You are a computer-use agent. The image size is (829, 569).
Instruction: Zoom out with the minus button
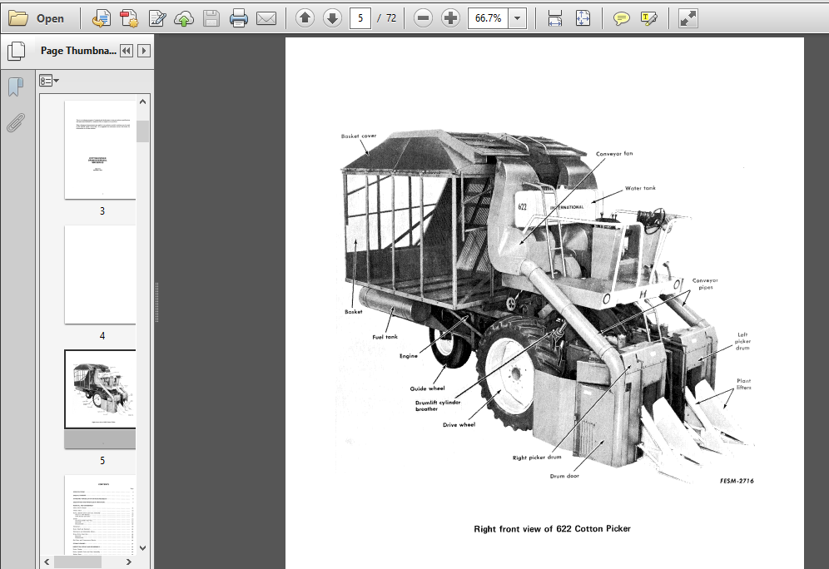(423, 18)
